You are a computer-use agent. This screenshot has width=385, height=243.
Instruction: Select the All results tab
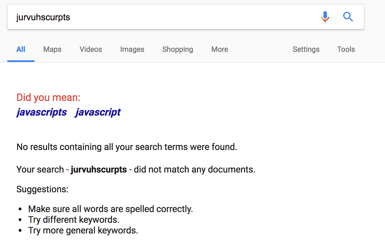click(x=21, y=49)
